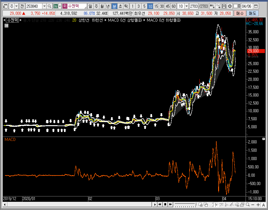268x210 pixels.
Task: Click the 매수 buy button
Action: click(240, 13)
